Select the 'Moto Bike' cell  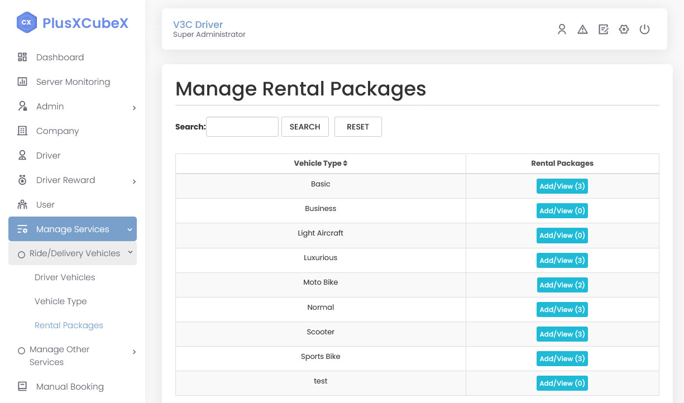tap(321, 285)
